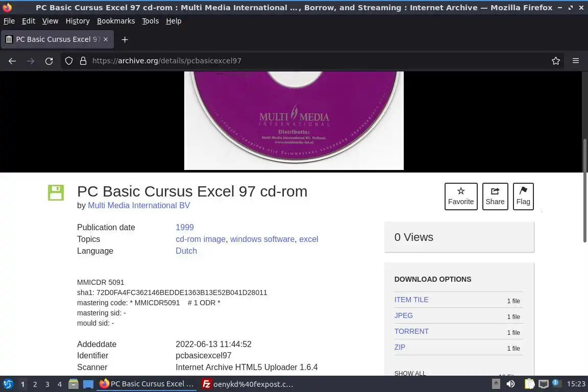Download the JPEG file
The image size is (588, 392).
pos(404,315)
